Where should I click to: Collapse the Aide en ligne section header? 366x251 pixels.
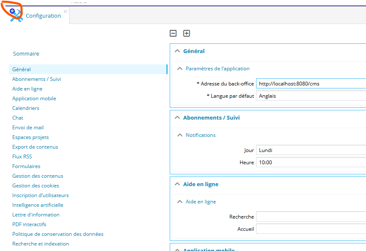click(x=177, y=184)
